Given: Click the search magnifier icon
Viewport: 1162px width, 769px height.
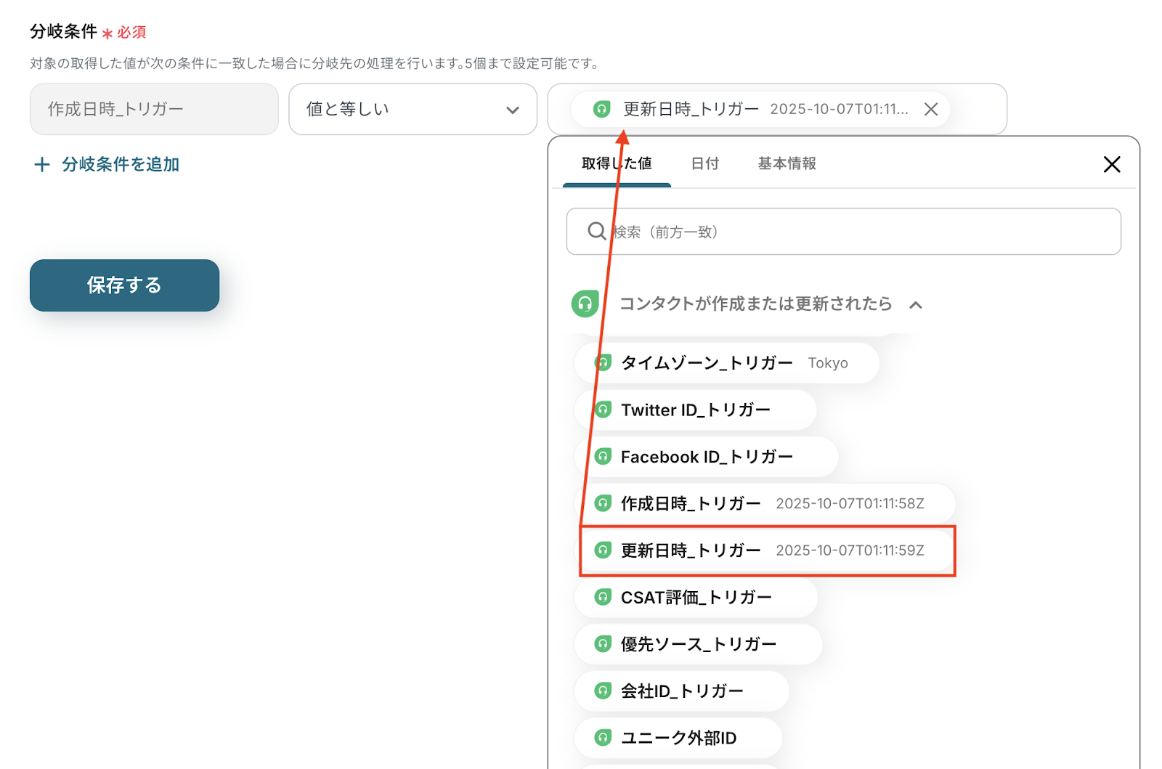Looking at the screenshot, I should (596, 232).
